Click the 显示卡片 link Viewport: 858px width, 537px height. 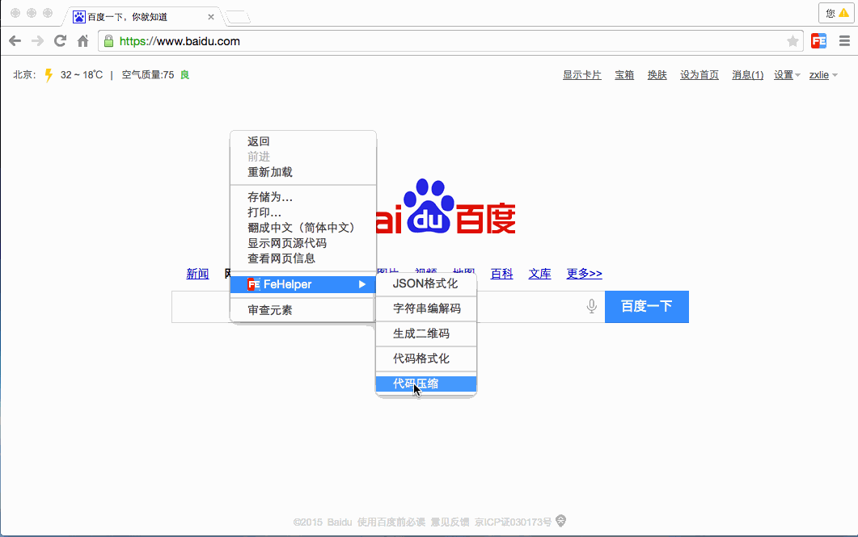tap(582, 75)
